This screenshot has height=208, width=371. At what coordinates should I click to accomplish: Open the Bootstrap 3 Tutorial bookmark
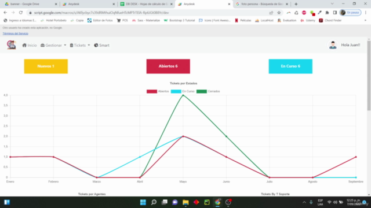pyautogui.click(x=179, y=21)
